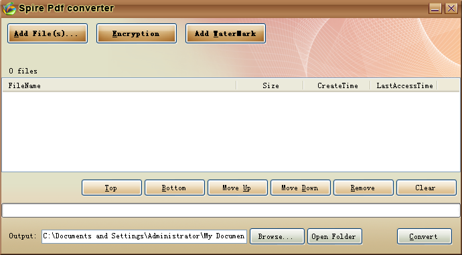462x255 pixels.
Task: Send selected file to Bottom
Action: tap(175, 188)
